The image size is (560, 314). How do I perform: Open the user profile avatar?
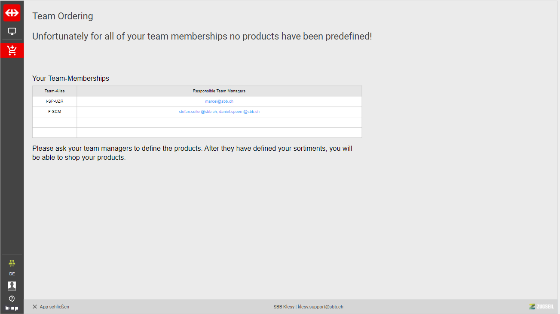[12, 286]
